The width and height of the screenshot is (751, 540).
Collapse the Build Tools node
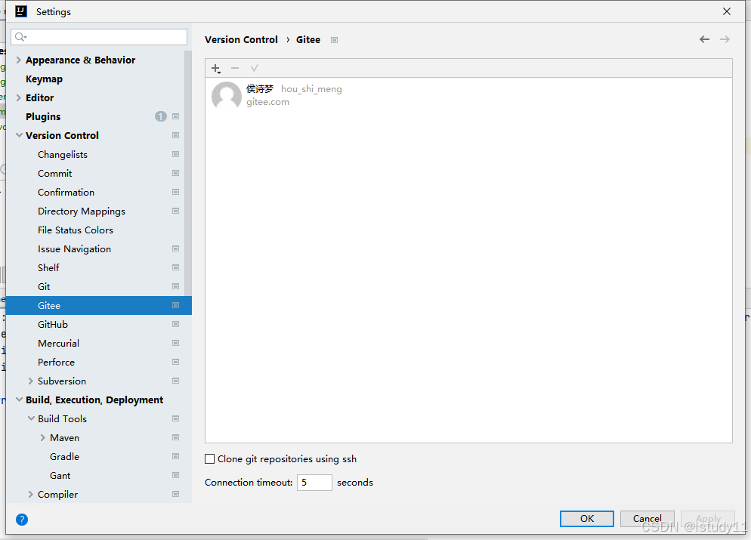click(31, 419)
